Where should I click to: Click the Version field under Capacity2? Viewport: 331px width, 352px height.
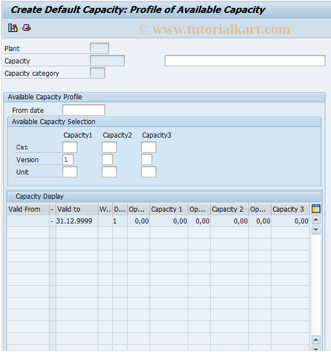(107, 159)
